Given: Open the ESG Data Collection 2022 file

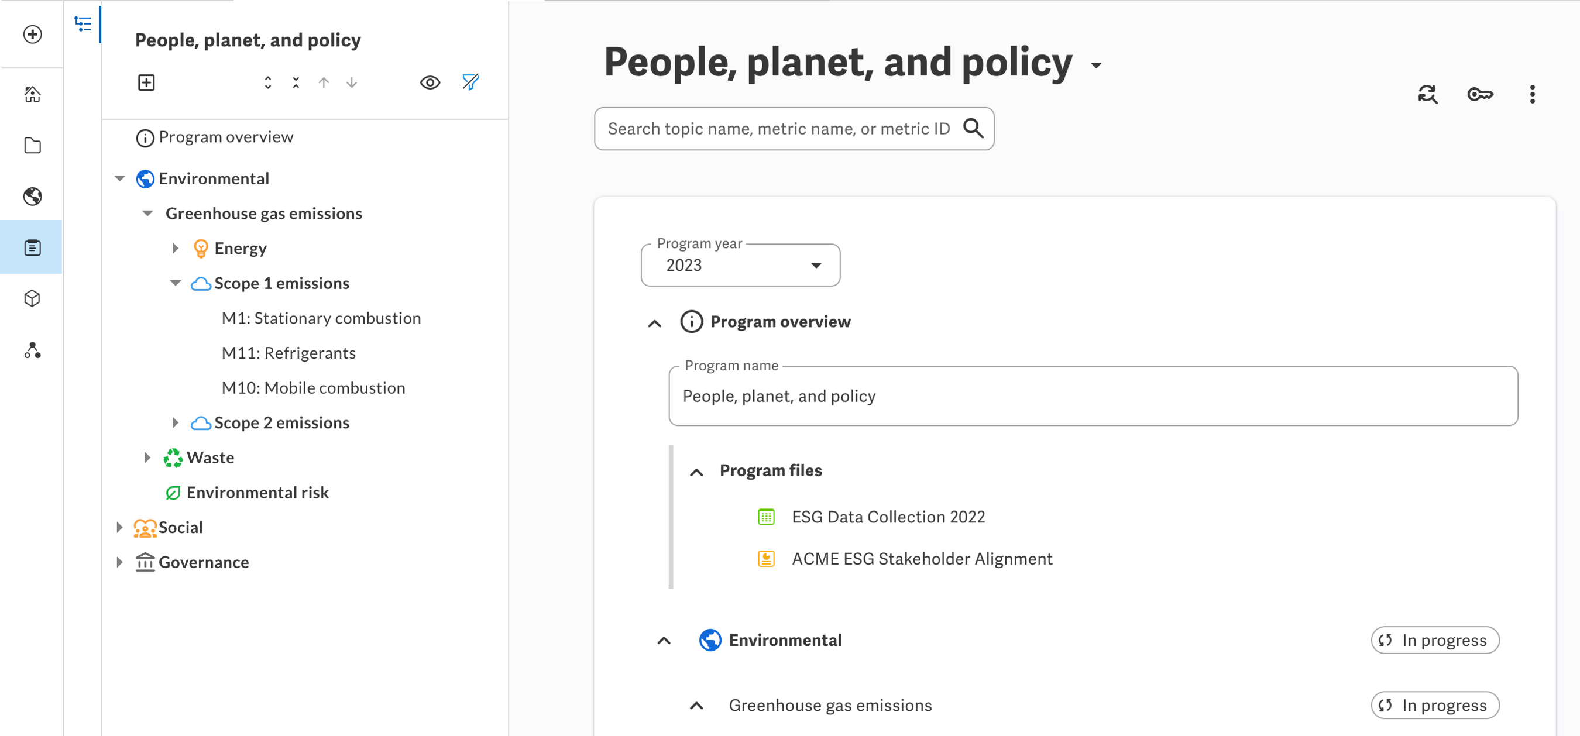Looking at the screenshot, I should pyautogui.click(x=888, y=517).
